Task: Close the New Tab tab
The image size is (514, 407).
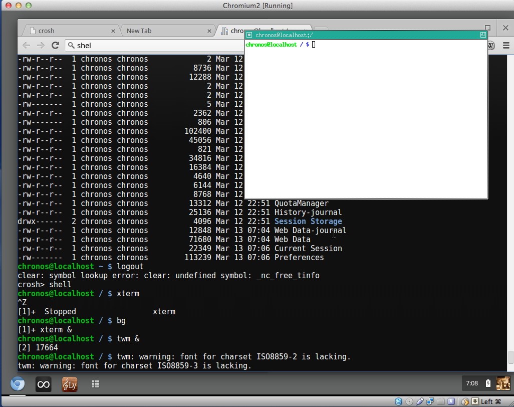Action: (x=209, y=31)
